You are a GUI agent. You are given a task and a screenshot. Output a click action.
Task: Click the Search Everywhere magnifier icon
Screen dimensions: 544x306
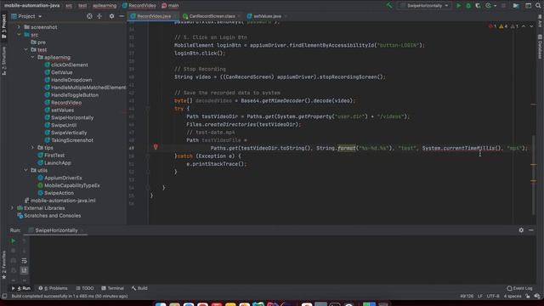pyautogui.click(x=538, y=6)
